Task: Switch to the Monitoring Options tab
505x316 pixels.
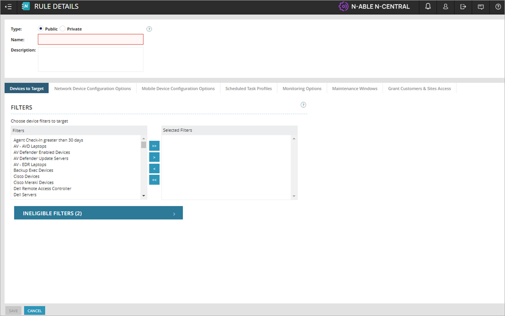Action: coord(302,88)
